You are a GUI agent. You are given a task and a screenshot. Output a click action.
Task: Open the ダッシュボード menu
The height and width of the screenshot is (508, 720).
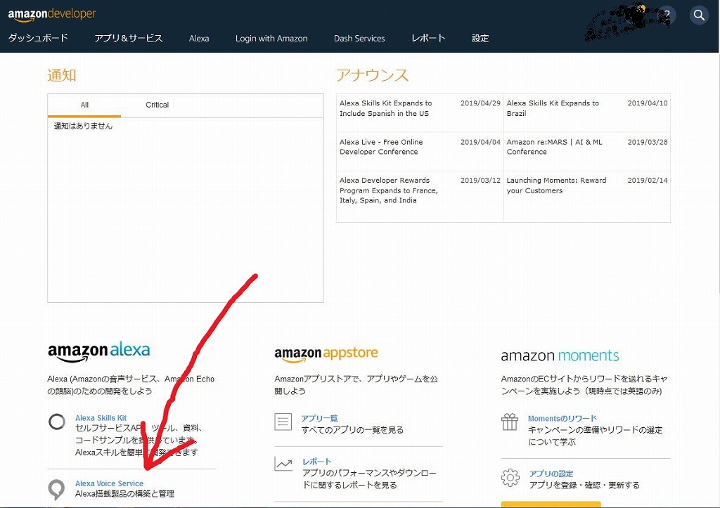(x=38, y=38)
